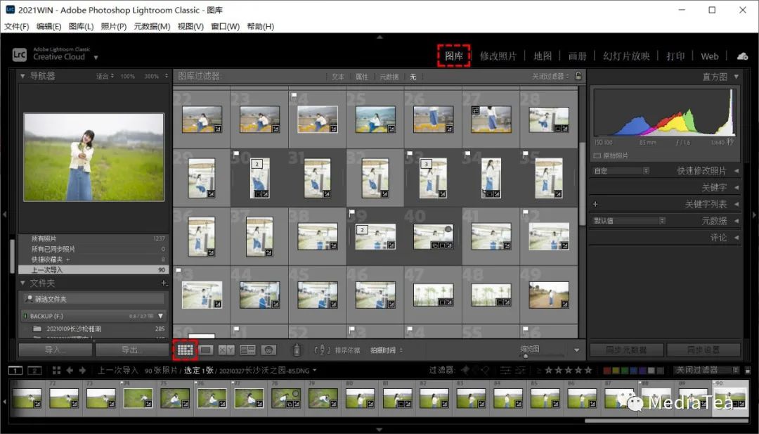Click the Lrc identity plate logo

(20, 54)
